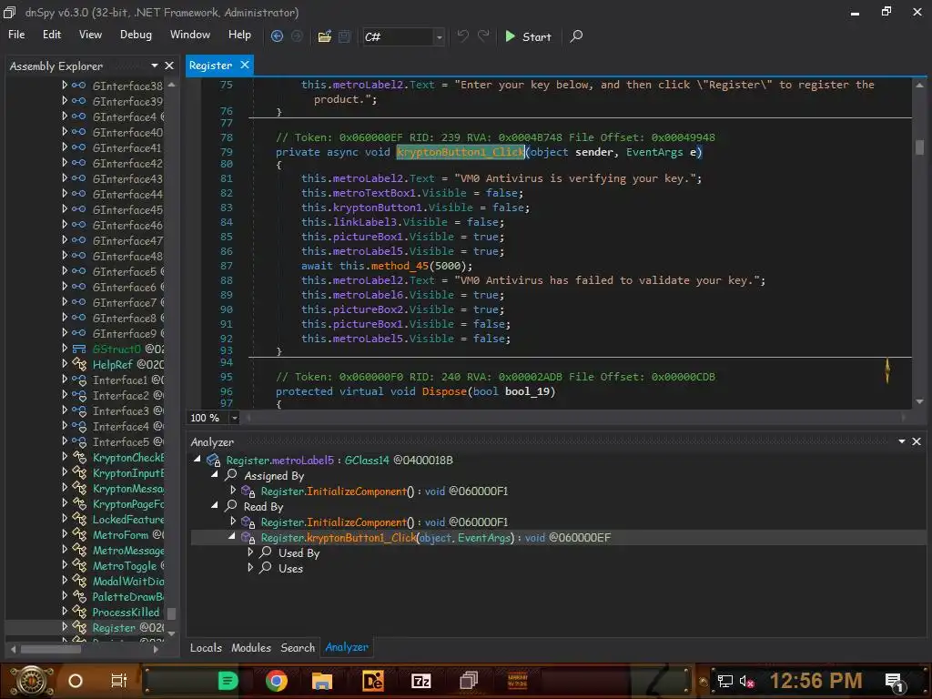Screen dimensions: 932x699
Task: Expand the Used By node
Action: (x=251, y=552)
